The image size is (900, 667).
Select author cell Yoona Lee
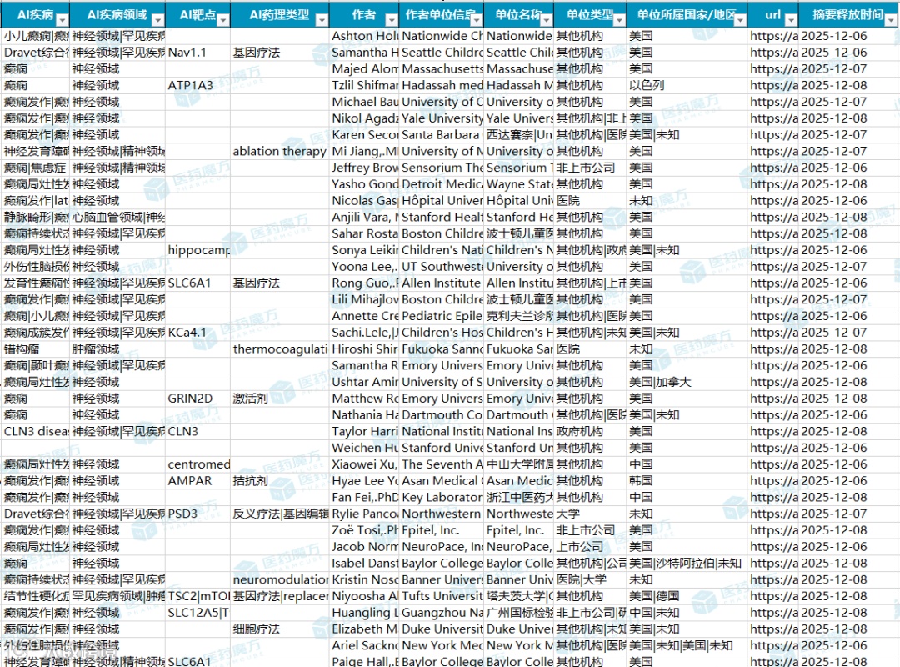364,267
